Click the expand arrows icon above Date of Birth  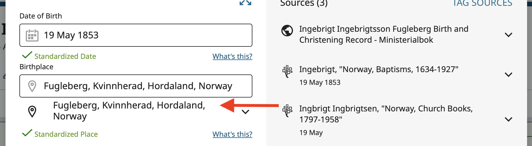pyautogui.click(x=245, y=3)
